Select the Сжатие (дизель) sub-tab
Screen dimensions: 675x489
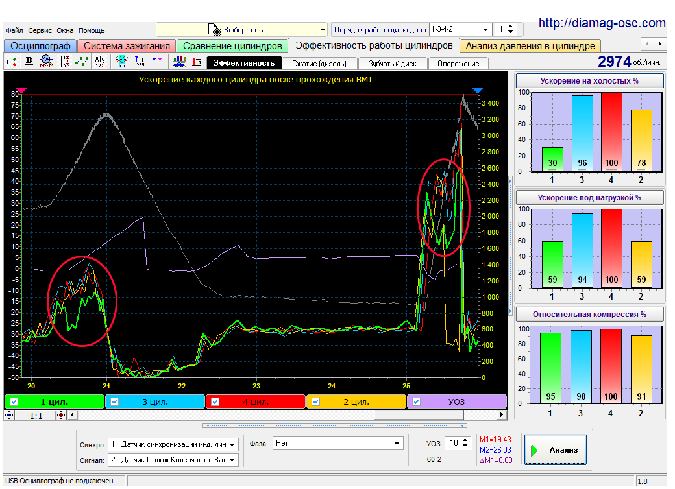click(x=319, y=64)
